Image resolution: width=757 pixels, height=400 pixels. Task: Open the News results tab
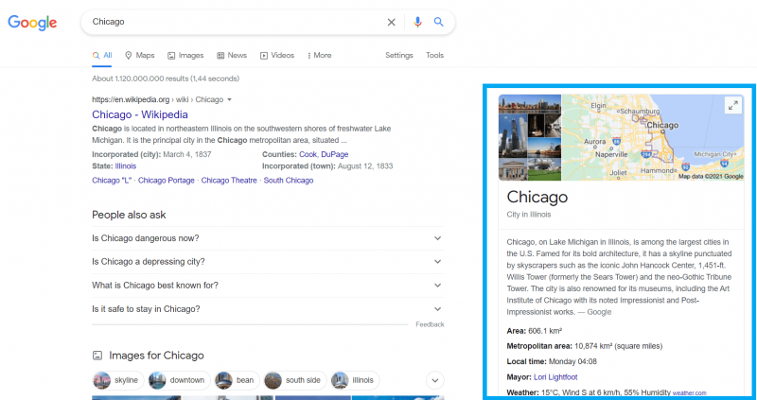pyautogui.click(x=232, y=55)
